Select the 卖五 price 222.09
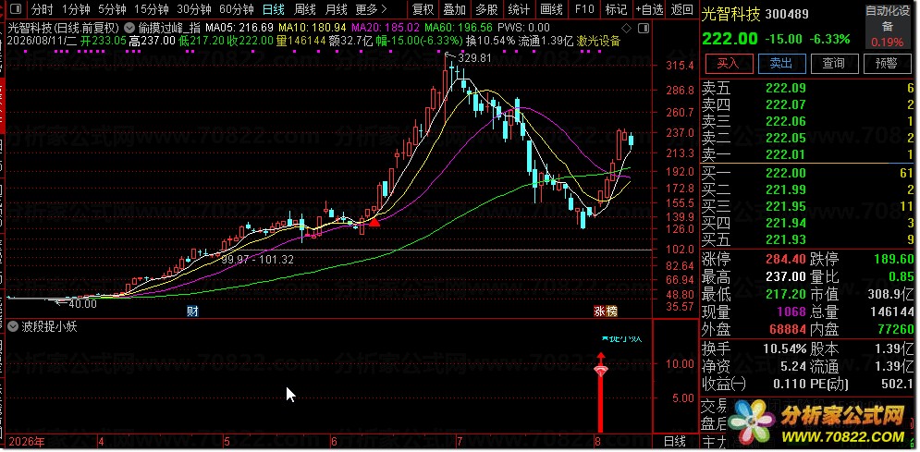 pos(786,89)
